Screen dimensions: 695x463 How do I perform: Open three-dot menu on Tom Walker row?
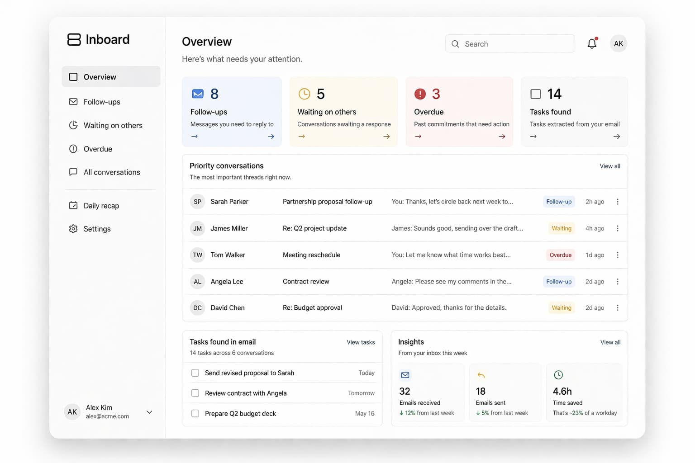pos(617,255)
